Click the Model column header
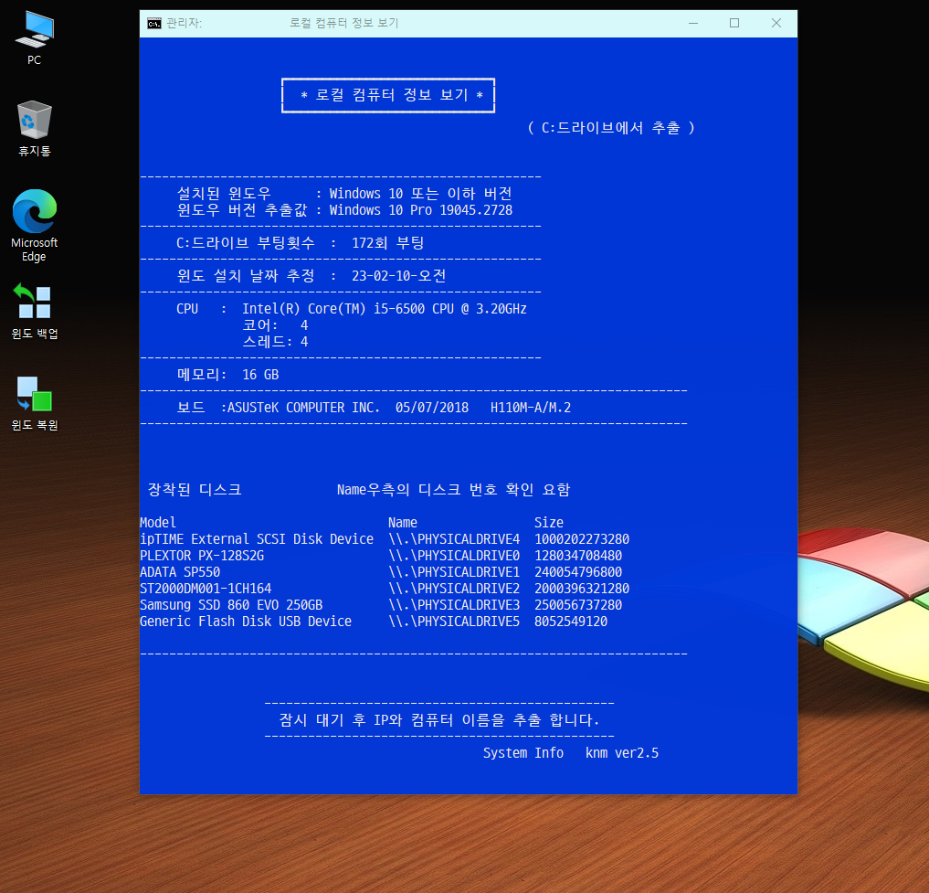The height and width of the screenshot is (893, 929). point(158,523)
